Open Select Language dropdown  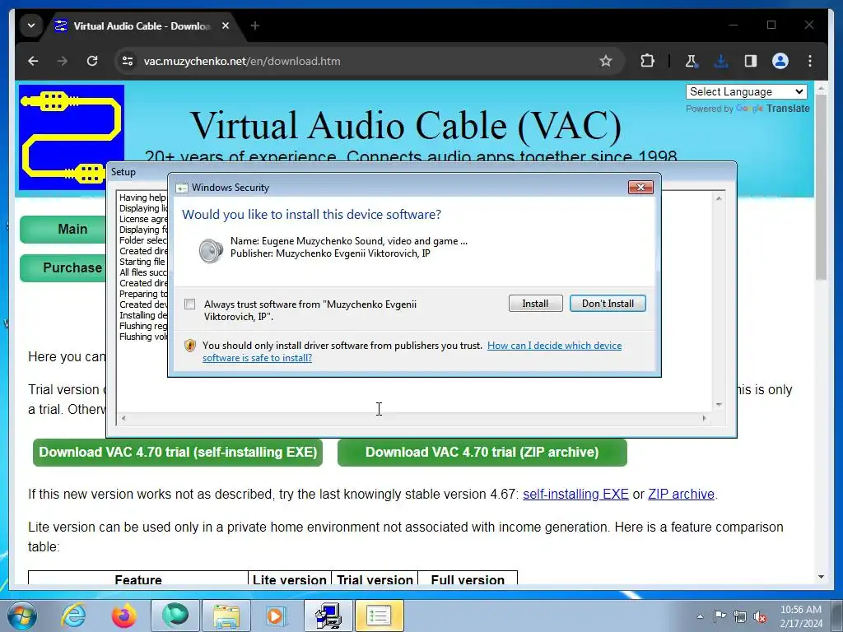(746, 92)
